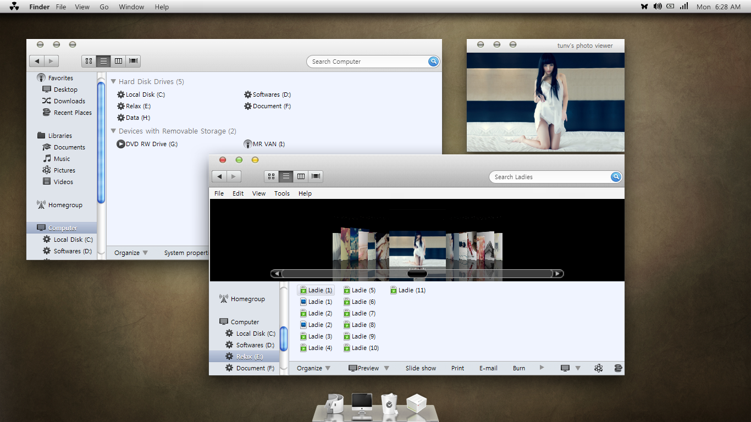This screenshot has height=422, width=751.
Task: Open Softwares (D:) drive in main pane
Action: 268,95
